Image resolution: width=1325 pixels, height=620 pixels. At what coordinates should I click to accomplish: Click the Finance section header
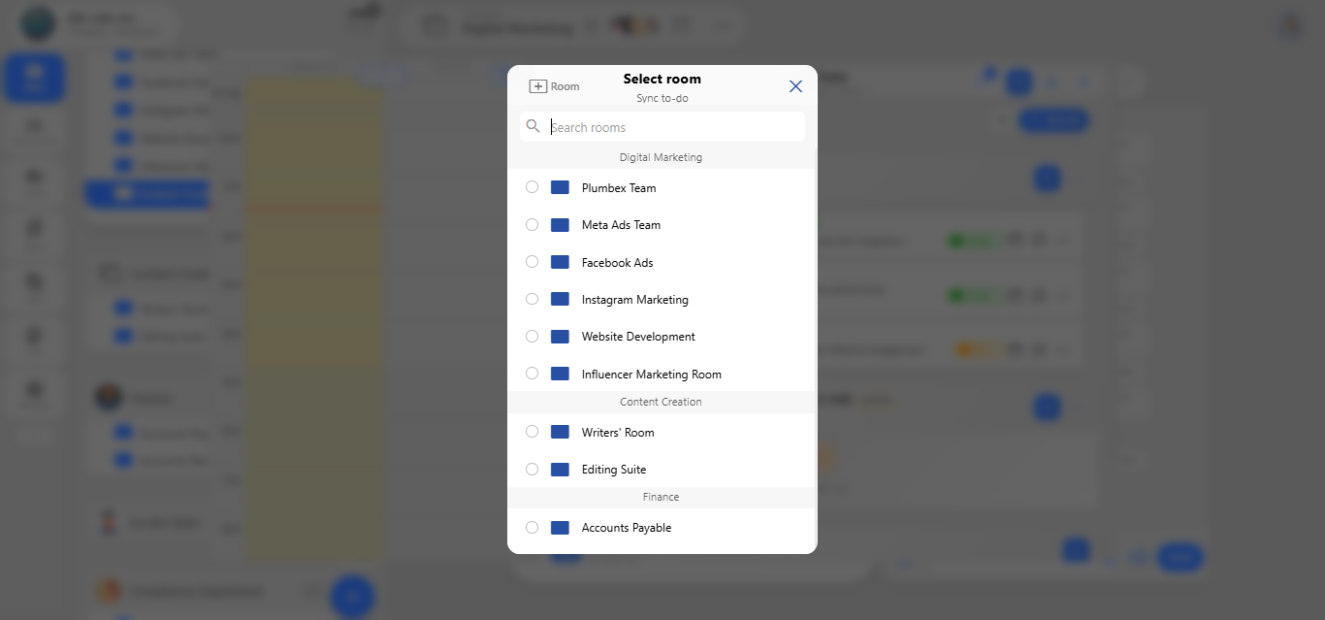[x=662, y=497]
